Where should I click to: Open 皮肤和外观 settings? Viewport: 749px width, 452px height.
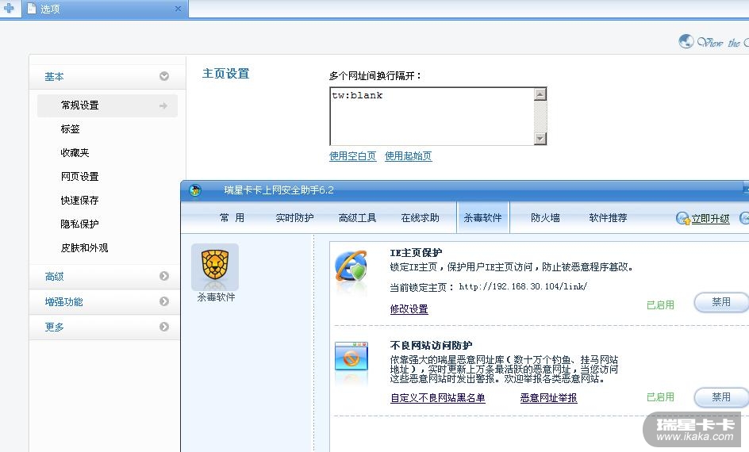[x=84, y=247]
